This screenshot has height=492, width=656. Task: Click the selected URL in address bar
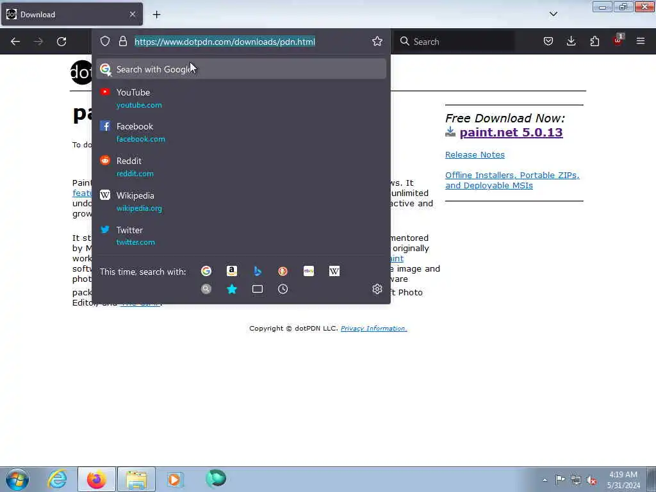(225, 42)
